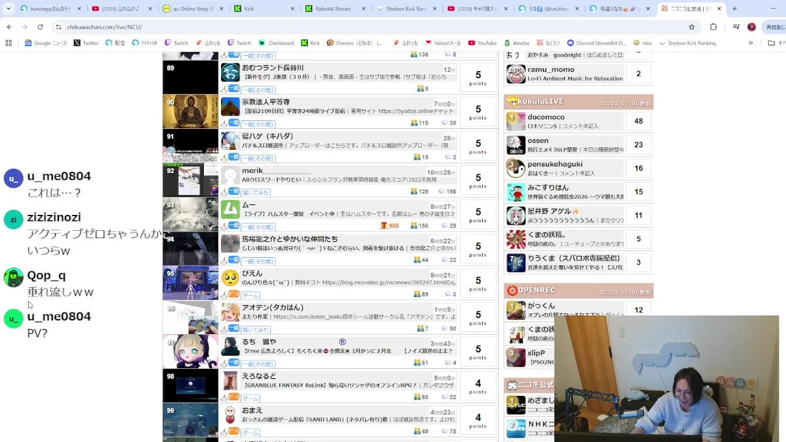Open the YouTube bookmark

483,43
